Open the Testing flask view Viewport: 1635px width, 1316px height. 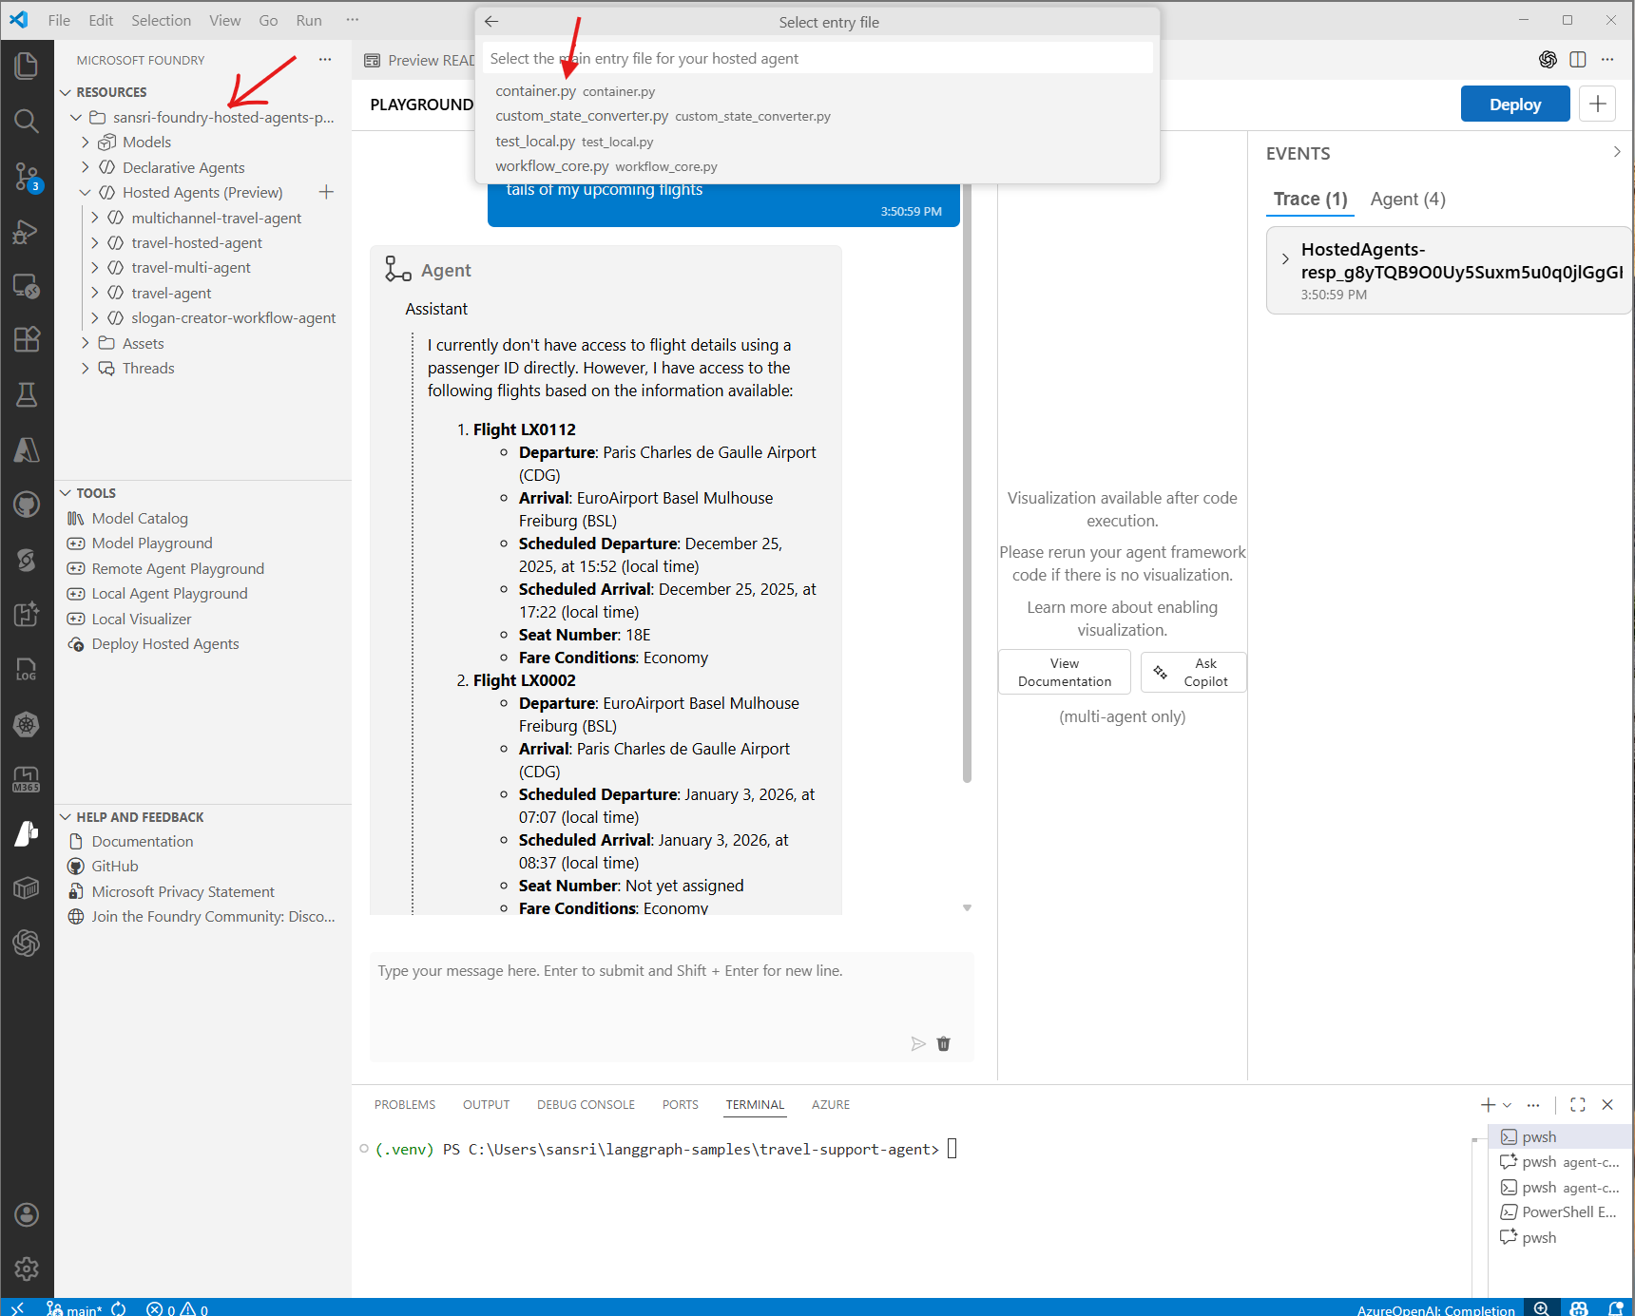click(27, 394)
